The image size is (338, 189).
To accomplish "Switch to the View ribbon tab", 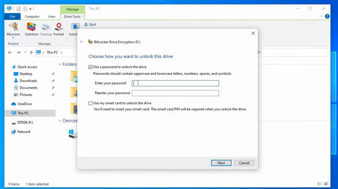I will pyautogui.click(x=51, y=16).
